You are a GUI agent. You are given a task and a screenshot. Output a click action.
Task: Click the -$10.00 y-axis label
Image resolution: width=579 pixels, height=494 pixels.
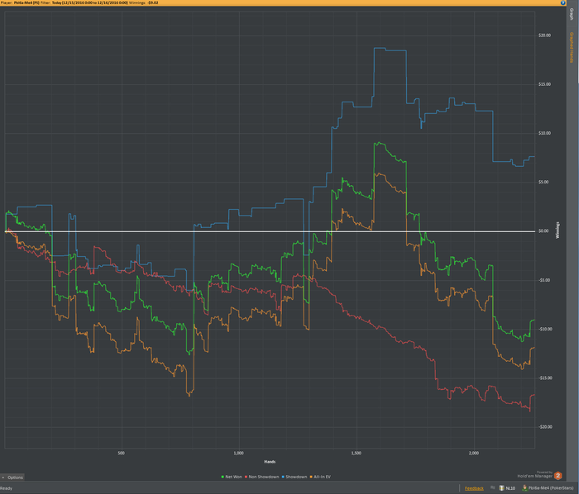point(544,330)
